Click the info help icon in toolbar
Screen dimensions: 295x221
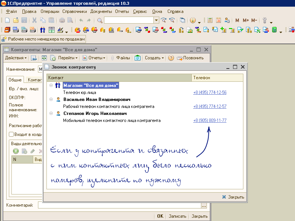192,20
